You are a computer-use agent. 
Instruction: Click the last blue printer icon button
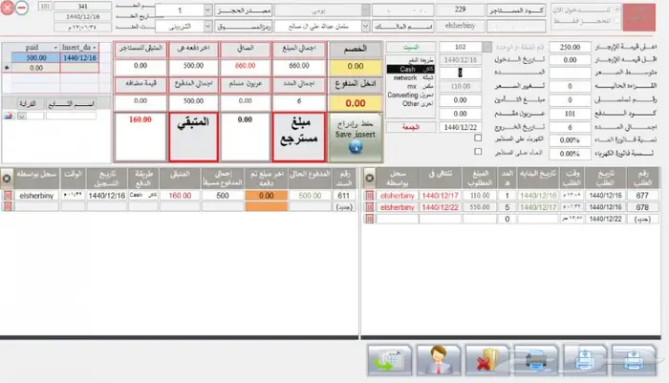coord(634,360)
